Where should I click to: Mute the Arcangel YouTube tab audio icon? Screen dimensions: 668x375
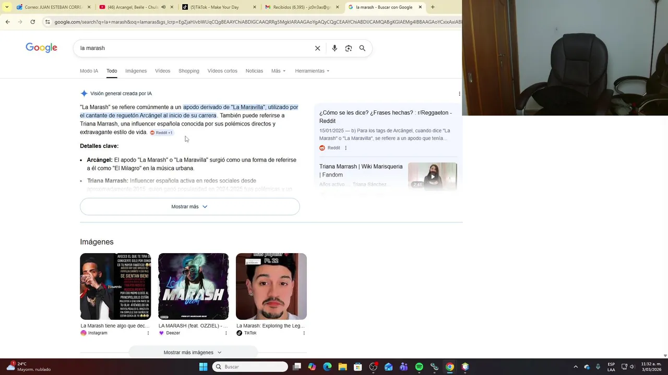(x=163, y=7)
